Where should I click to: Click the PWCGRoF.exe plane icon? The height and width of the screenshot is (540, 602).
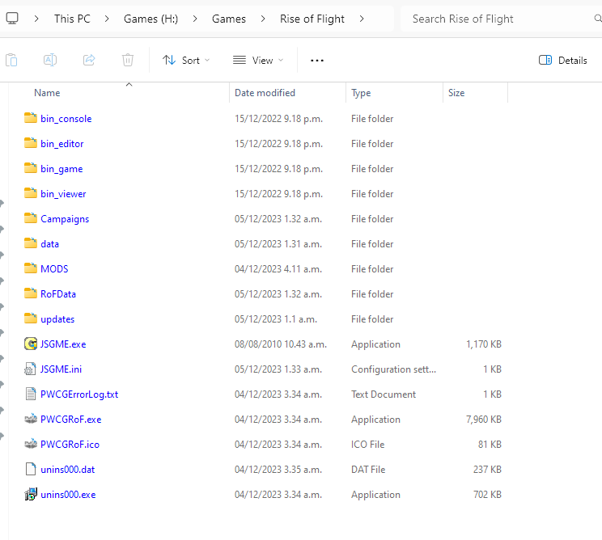coord(31,419)
